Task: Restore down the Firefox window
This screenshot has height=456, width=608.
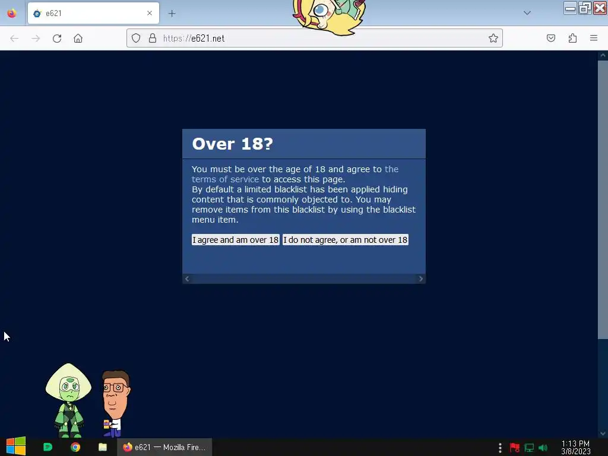Action: 585,8
